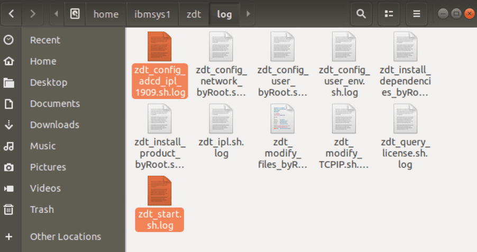Open Other Locations in sidebar
The image size is (477, 252).
tap(65, 237)
